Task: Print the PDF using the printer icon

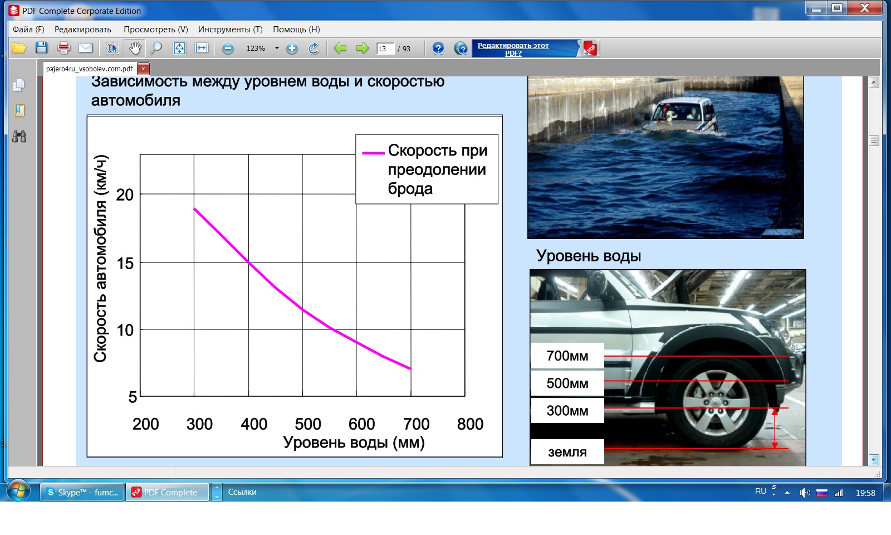Action: coord(63,48)
